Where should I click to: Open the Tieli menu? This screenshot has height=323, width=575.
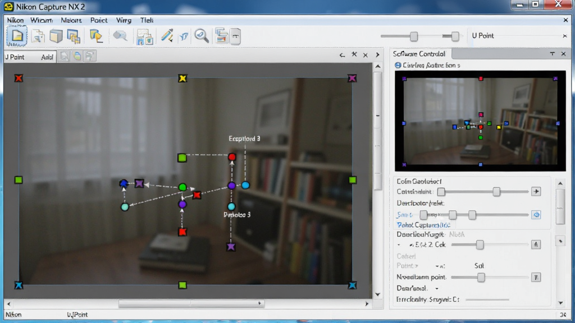[147, 20]
